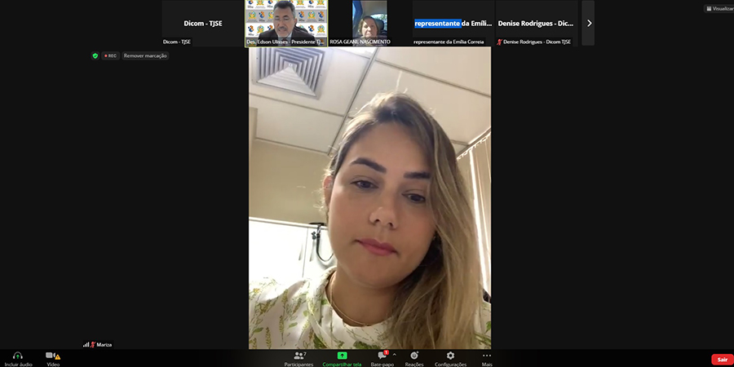Select the Dicom - TJSE participant tile
This screenshot has height=367, width=734.
click(203, 23)
